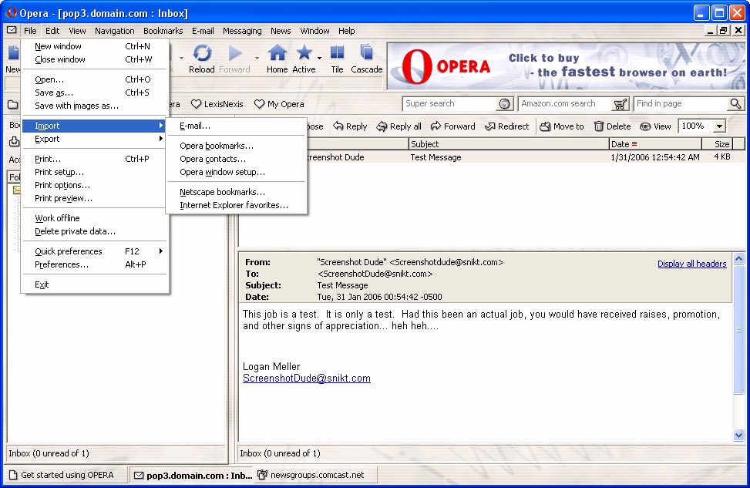Viewport: 750px width, 488px height.
Task: Sort messages by Size column header
Action: coord(717,144)
